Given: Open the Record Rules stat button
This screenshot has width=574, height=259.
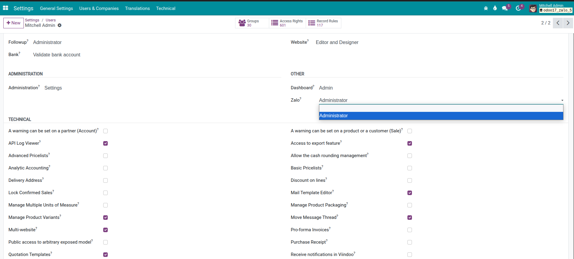Looking at the screenshot, I should [x=324, y=23].
